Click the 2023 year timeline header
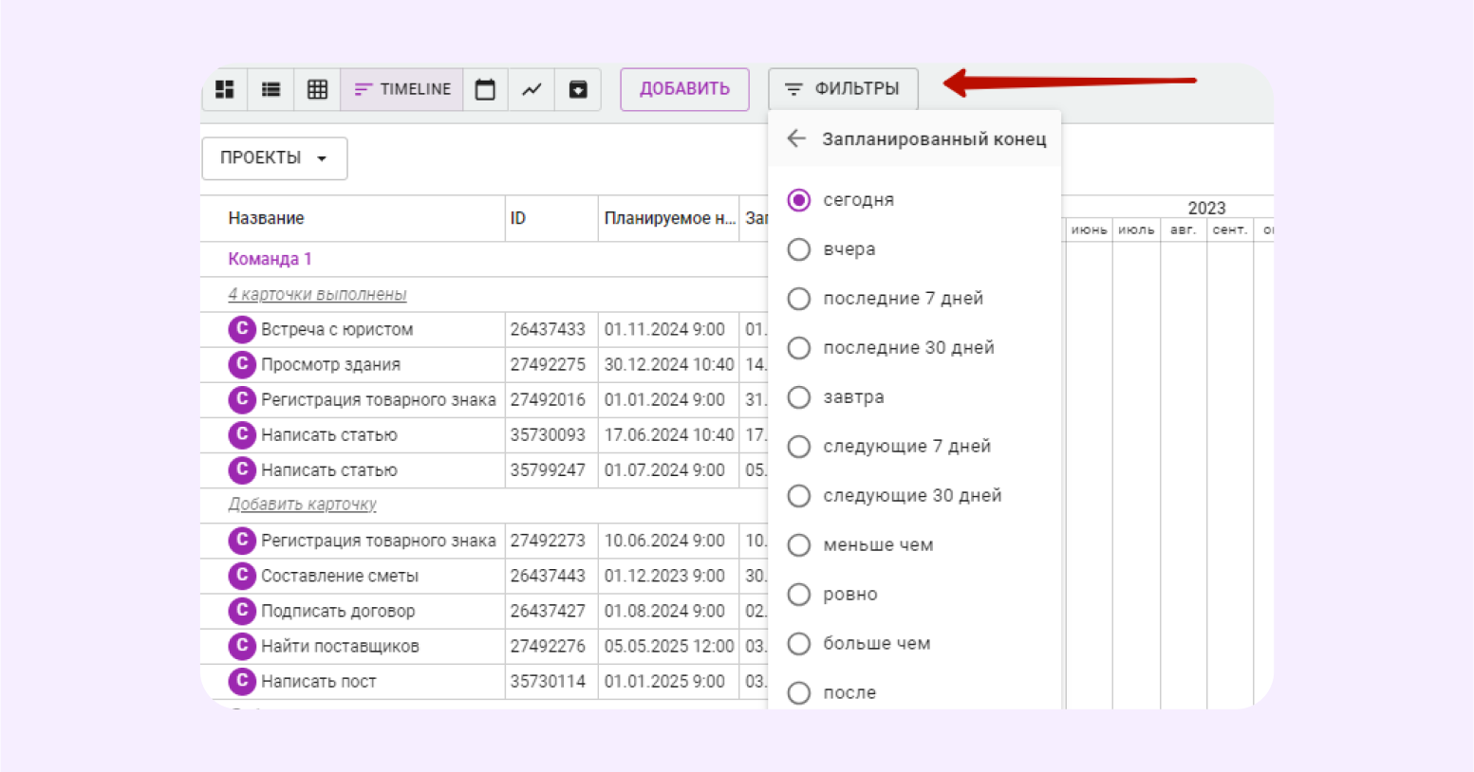Screen dimensions: 1474x772 click(1206, 209)
